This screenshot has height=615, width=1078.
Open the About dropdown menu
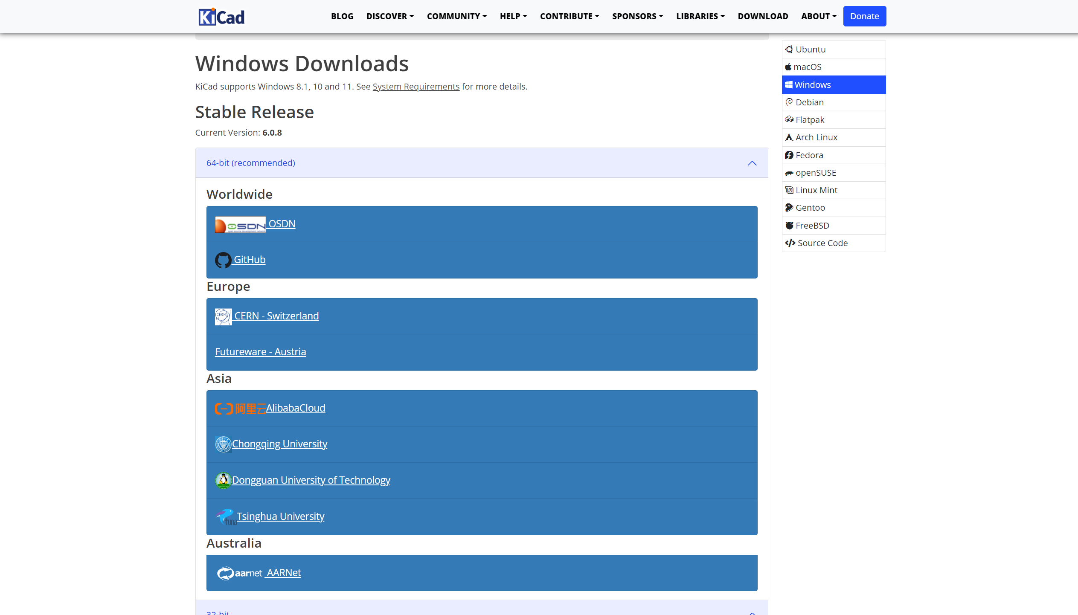coord(819,16)
